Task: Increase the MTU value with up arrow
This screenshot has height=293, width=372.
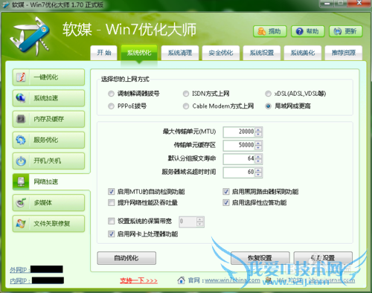Action: (x=258, y=129)
